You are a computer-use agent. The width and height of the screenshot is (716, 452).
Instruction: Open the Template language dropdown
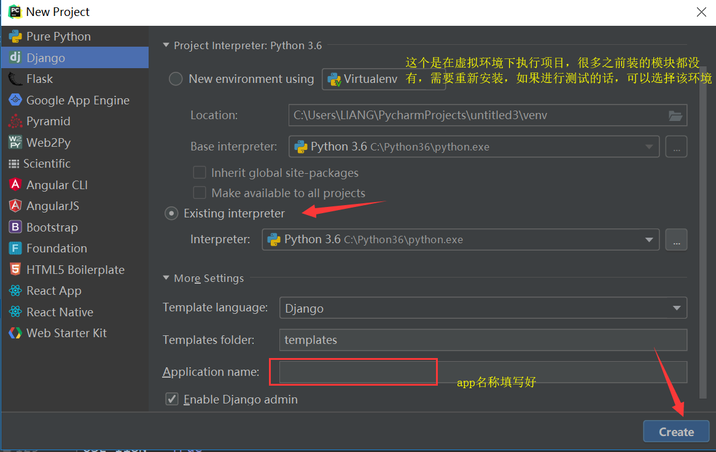coord(676,308)
